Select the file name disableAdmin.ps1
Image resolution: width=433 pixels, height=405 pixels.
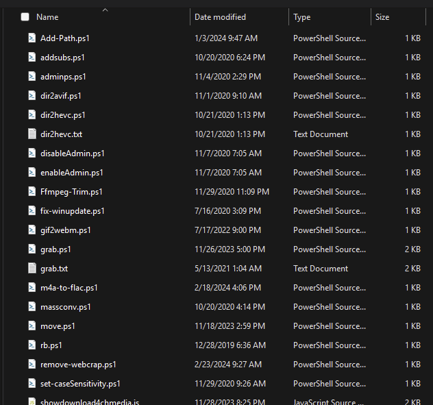[73, 154]
